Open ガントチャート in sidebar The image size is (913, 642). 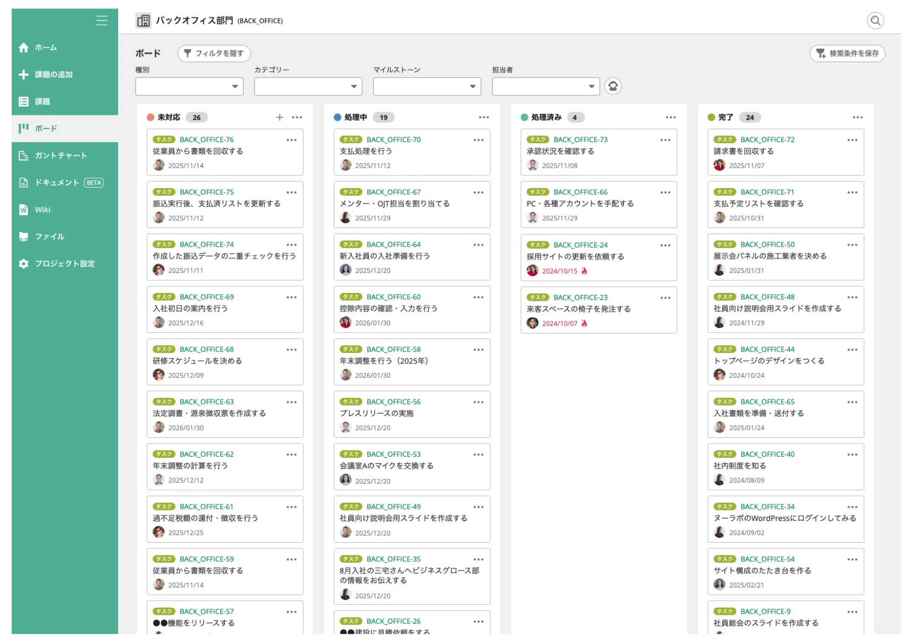(x=65, y=155)
